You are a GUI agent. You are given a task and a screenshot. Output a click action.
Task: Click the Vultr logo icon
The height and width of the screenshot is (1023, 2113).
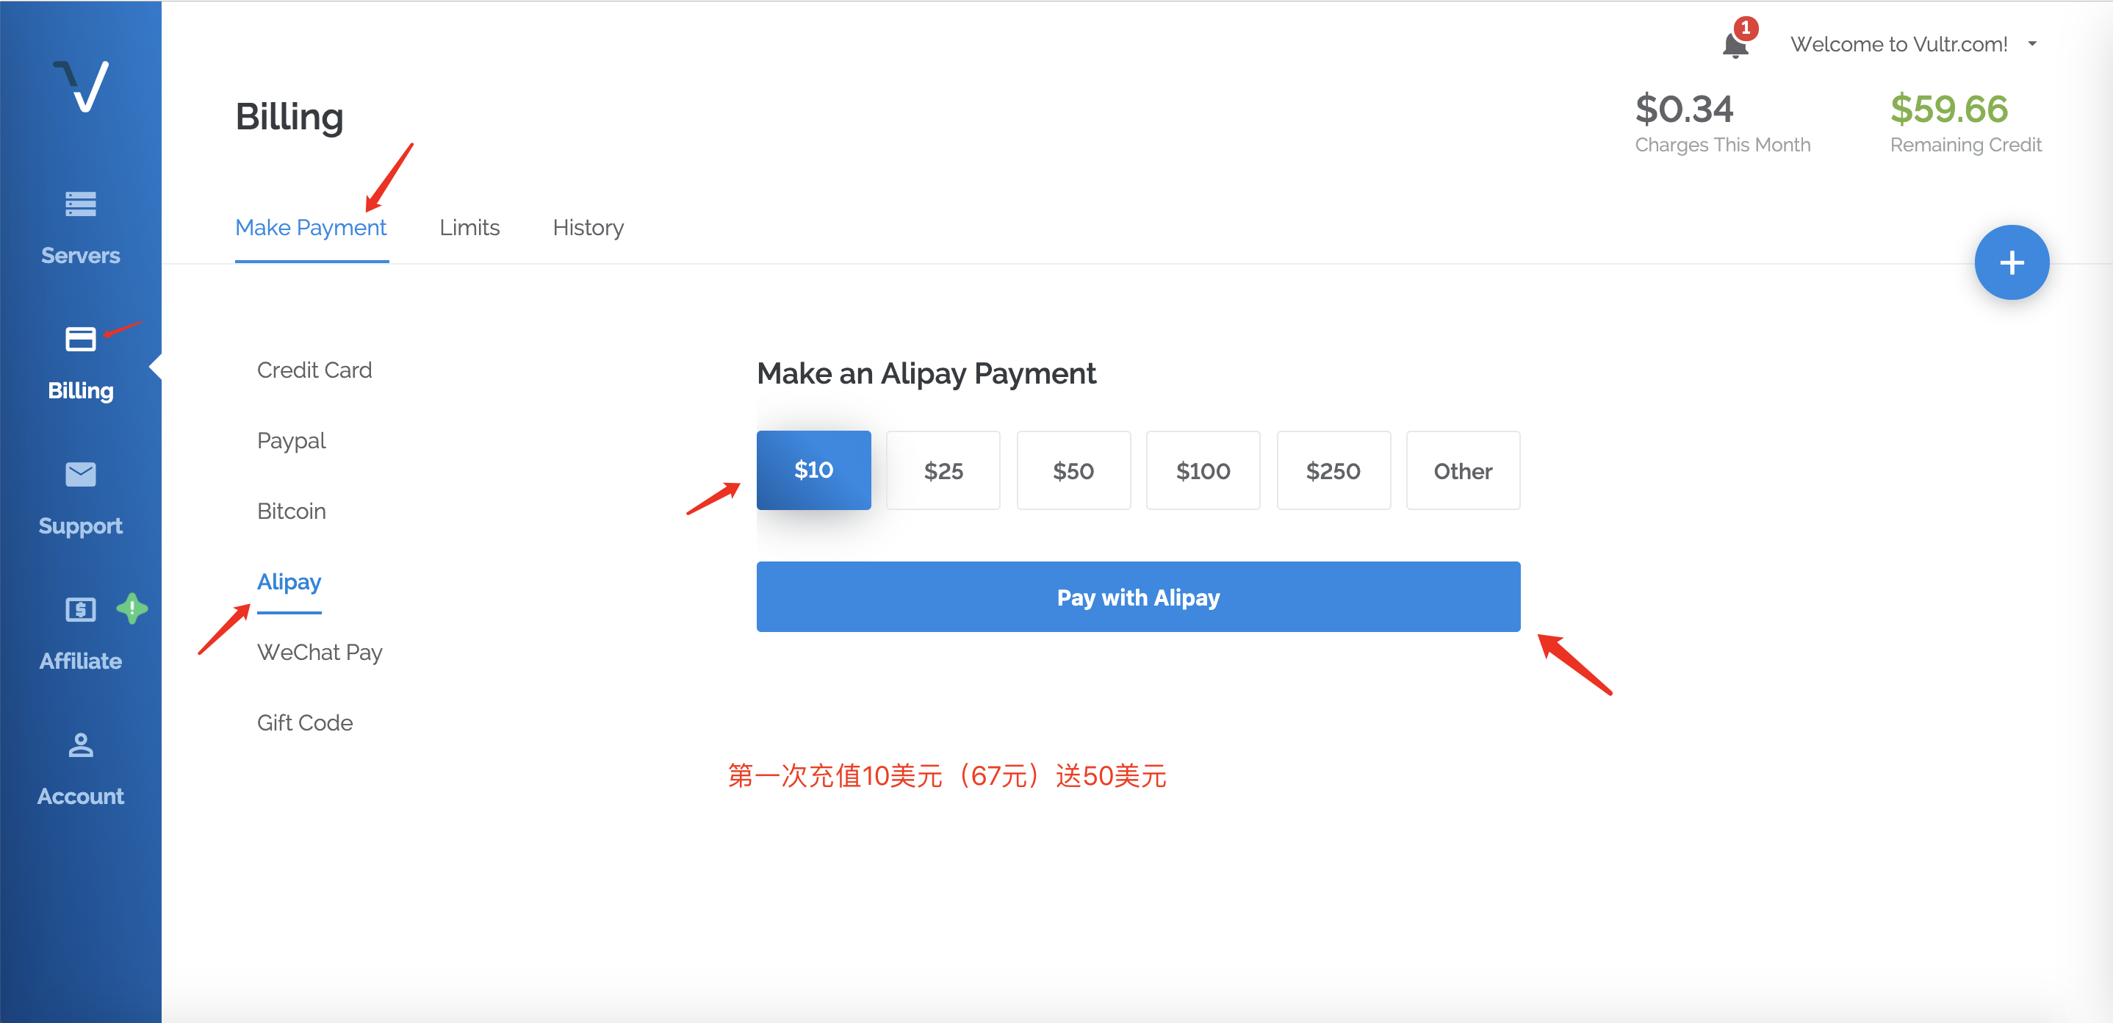coord(82,85)
